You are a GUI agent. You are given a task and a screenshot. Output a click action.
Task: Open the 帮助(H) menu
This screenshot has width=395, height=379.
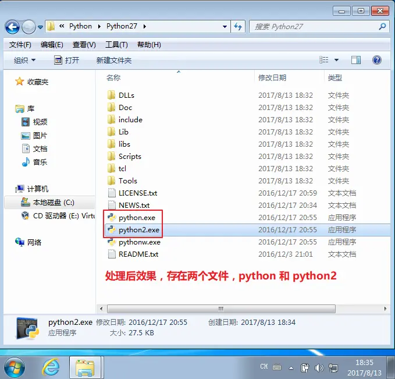point(149,45)
